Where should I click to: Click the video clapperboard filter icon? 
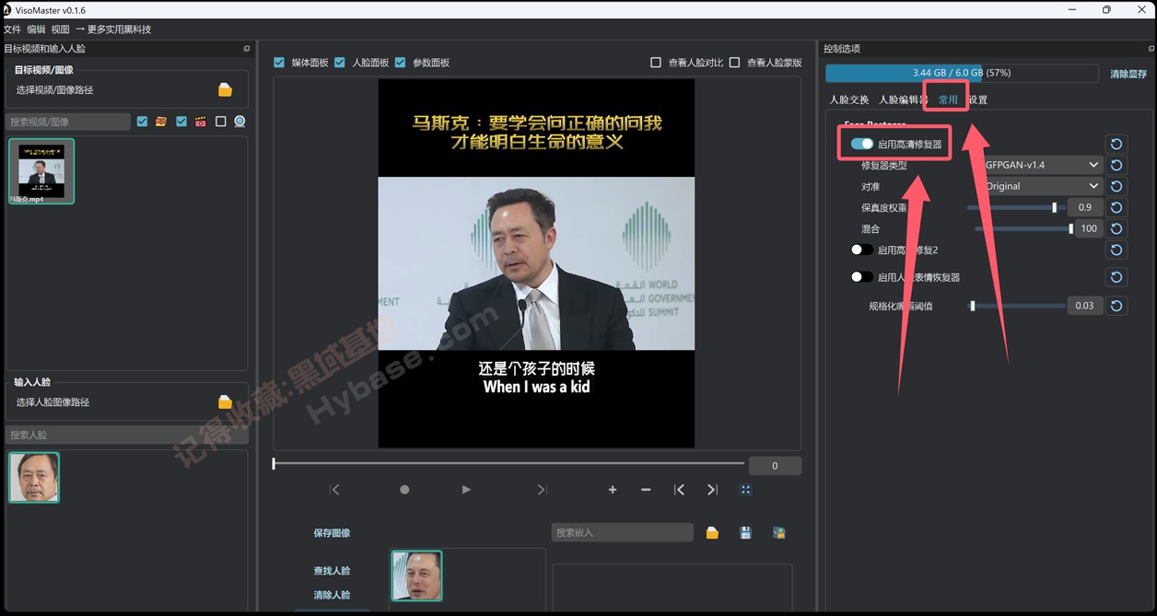pos(200,122)
